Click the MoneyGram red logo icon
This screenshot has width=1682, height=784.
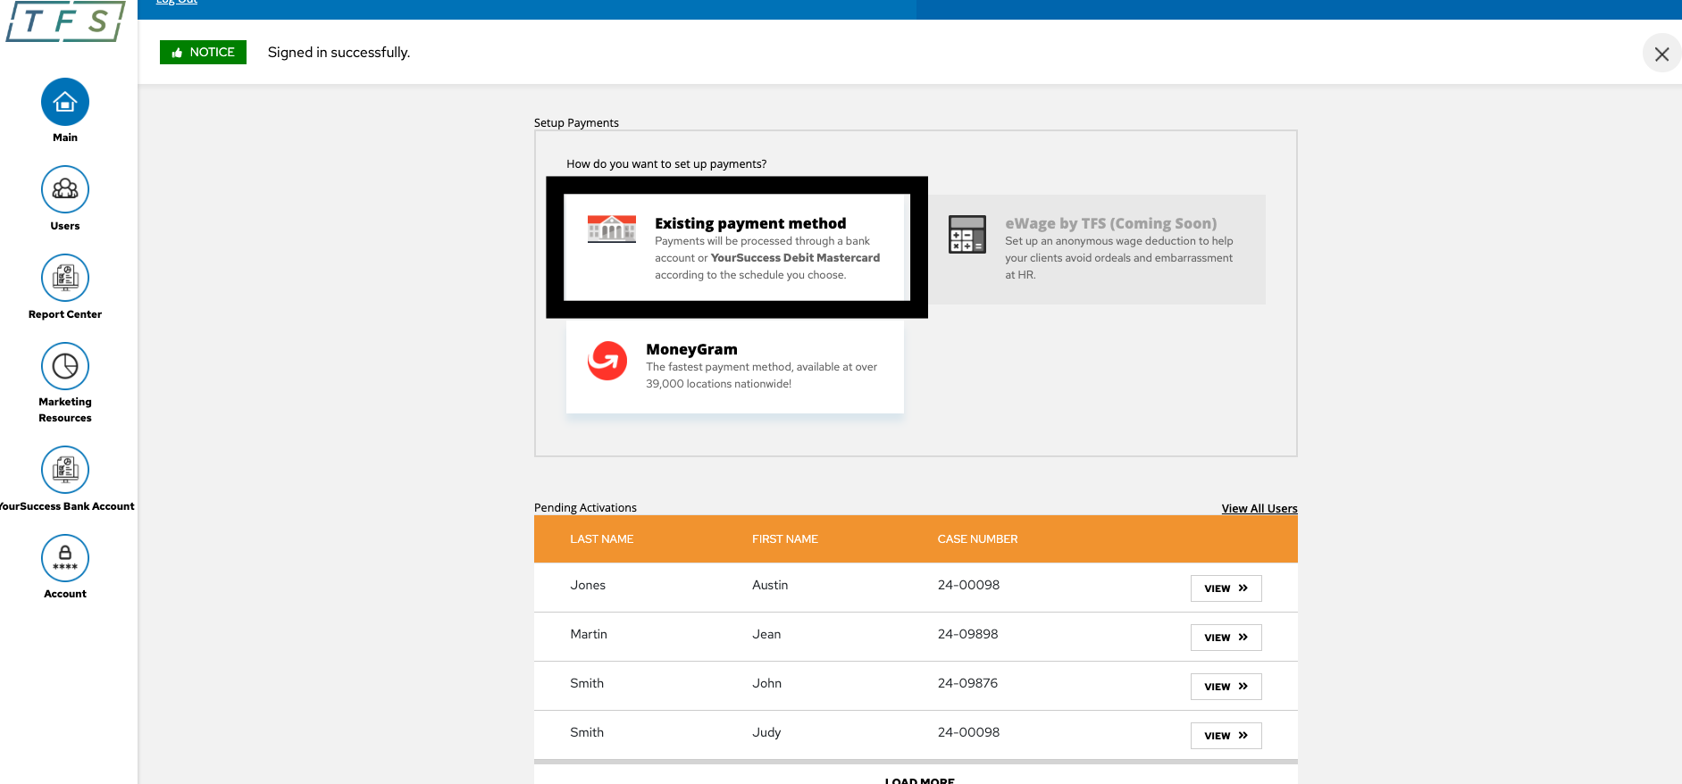[607, 361]
